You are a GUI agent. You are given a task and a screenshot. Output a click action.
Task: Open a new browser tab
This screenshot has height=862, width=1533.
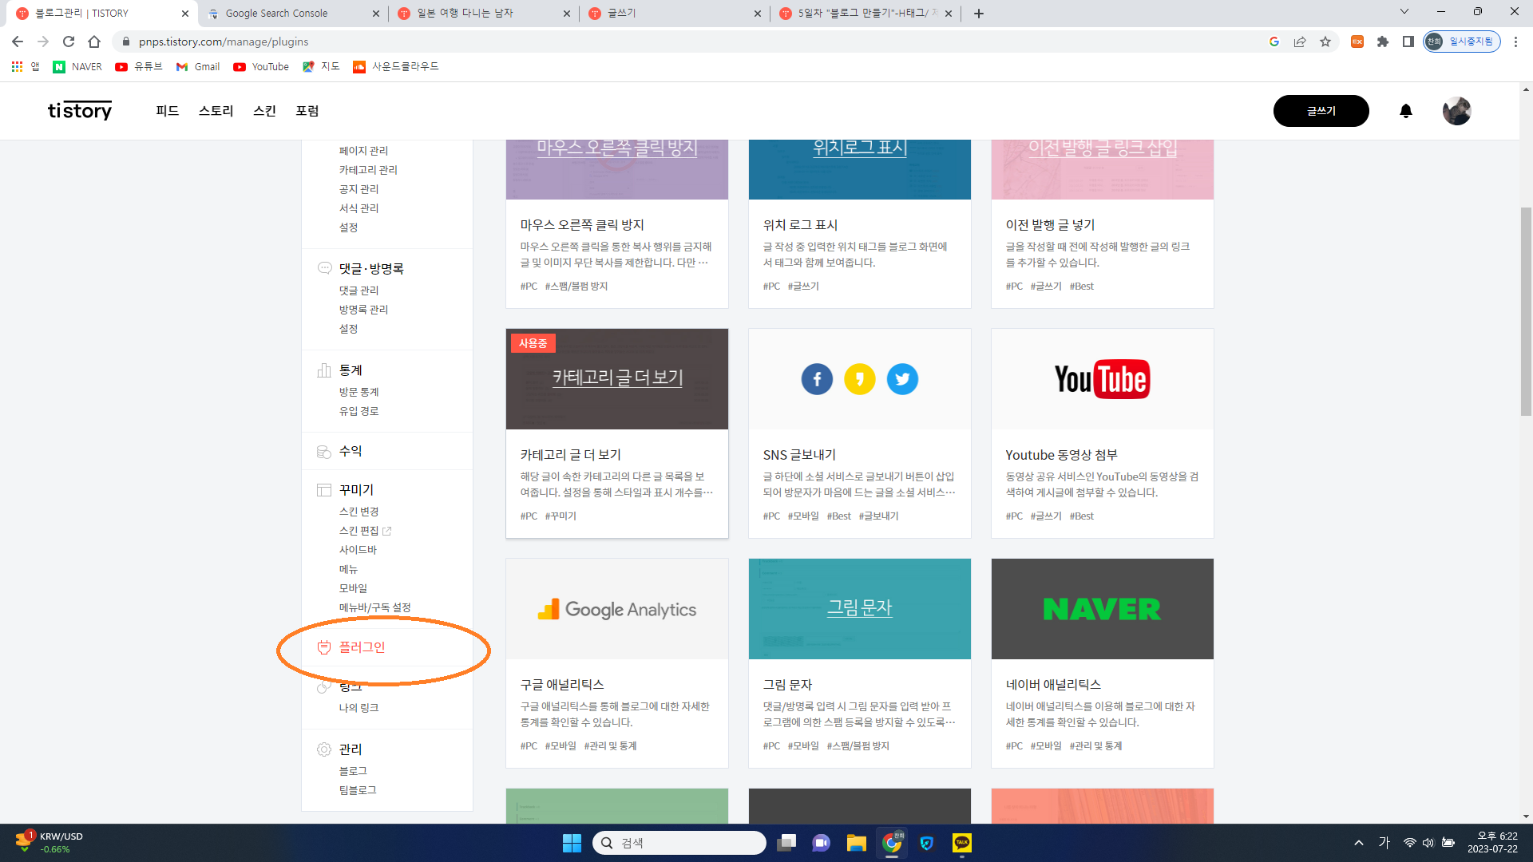click(x=979, y=14)
